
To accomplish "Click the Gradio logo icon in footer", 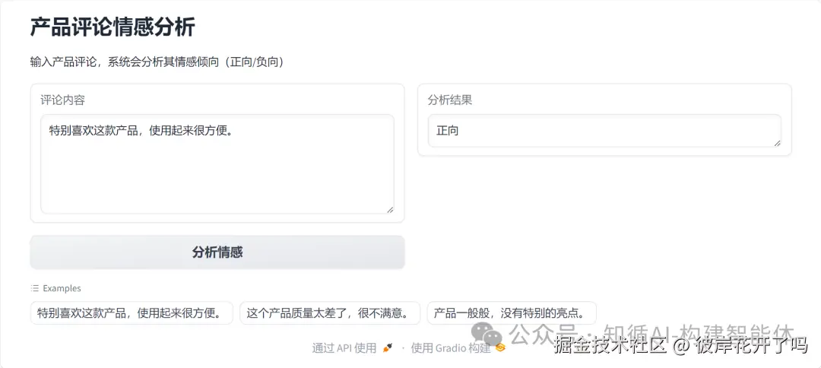I will point(500,348).
